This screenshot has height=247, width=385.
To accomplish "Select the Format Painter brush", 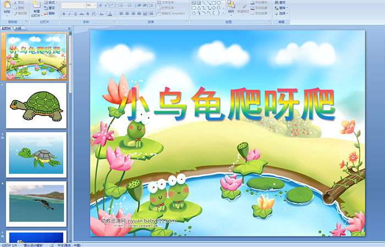I will coord(15,14).
